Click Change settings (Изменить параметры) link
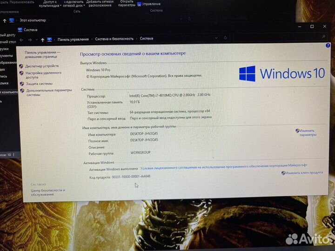The height and width of the screenshot is (251, 335). 308,132
